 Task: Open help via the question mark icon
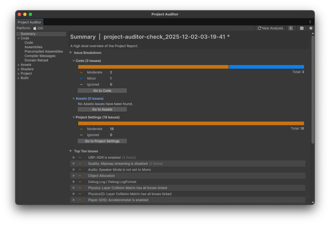coord(311,28)
